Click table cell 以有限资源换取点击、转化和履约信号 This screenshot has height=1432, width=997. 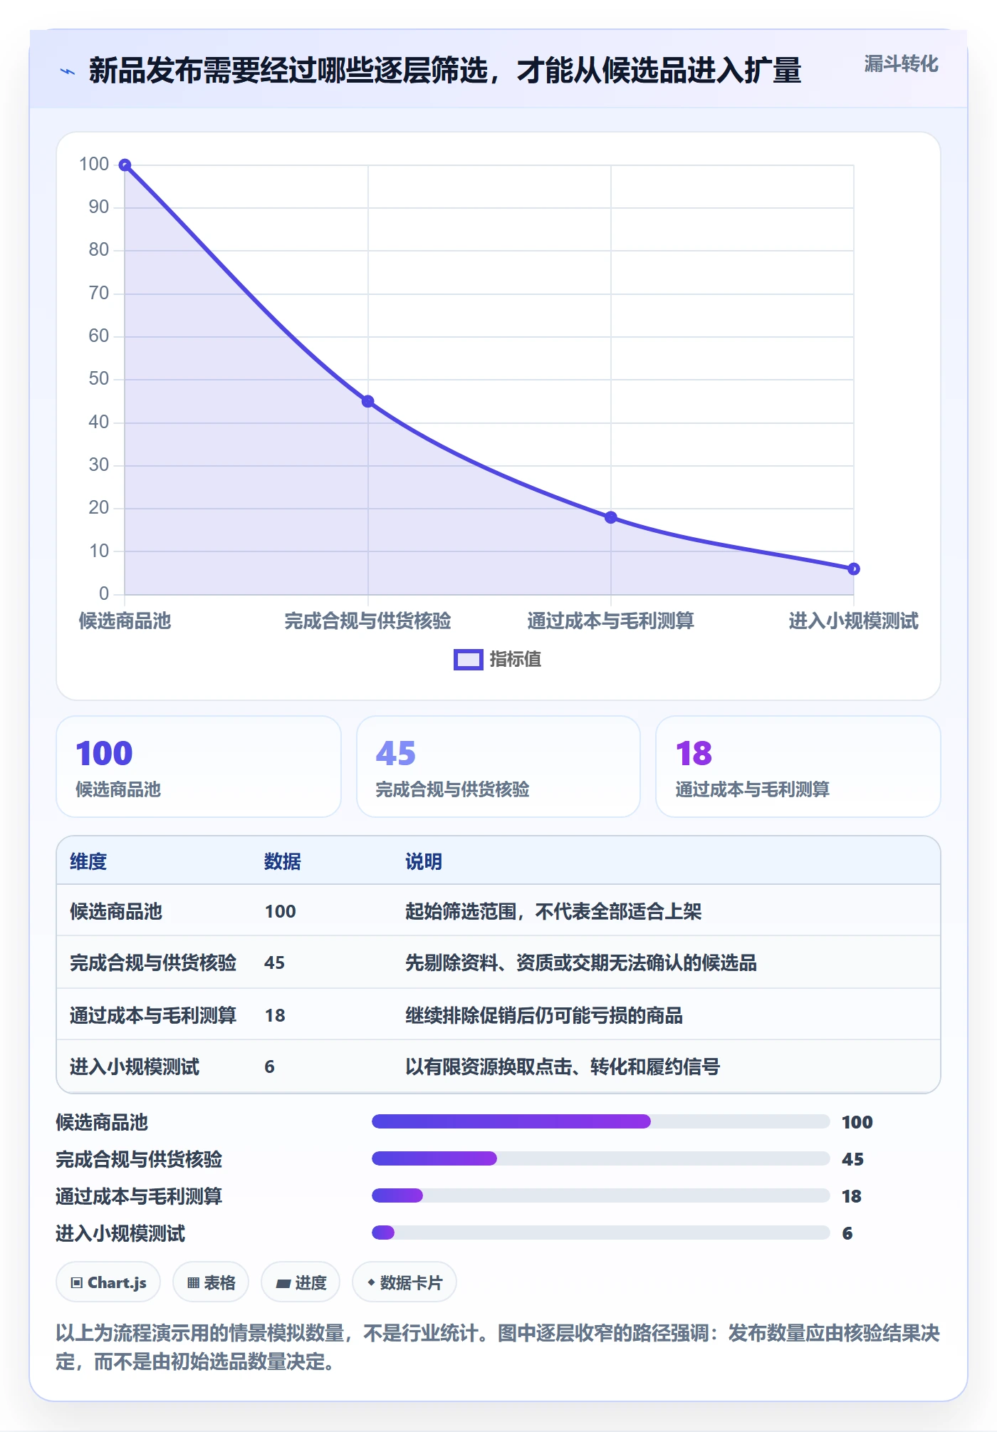click(563, 1067)
